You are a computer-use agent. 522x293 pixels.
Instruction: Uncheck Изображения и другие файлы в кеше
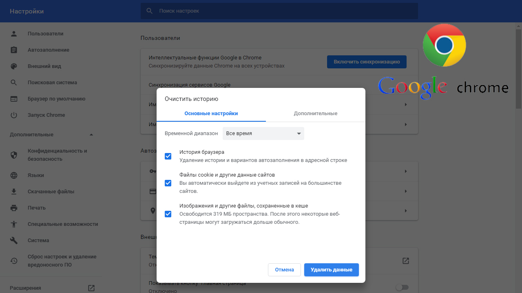tap(168, 214)
